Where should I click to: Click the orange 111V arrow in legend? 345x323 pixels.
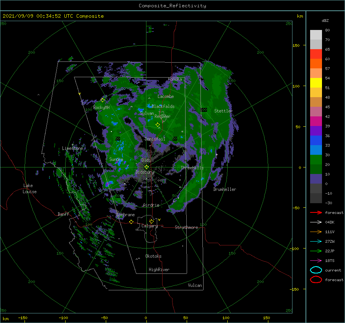point(316,232)
